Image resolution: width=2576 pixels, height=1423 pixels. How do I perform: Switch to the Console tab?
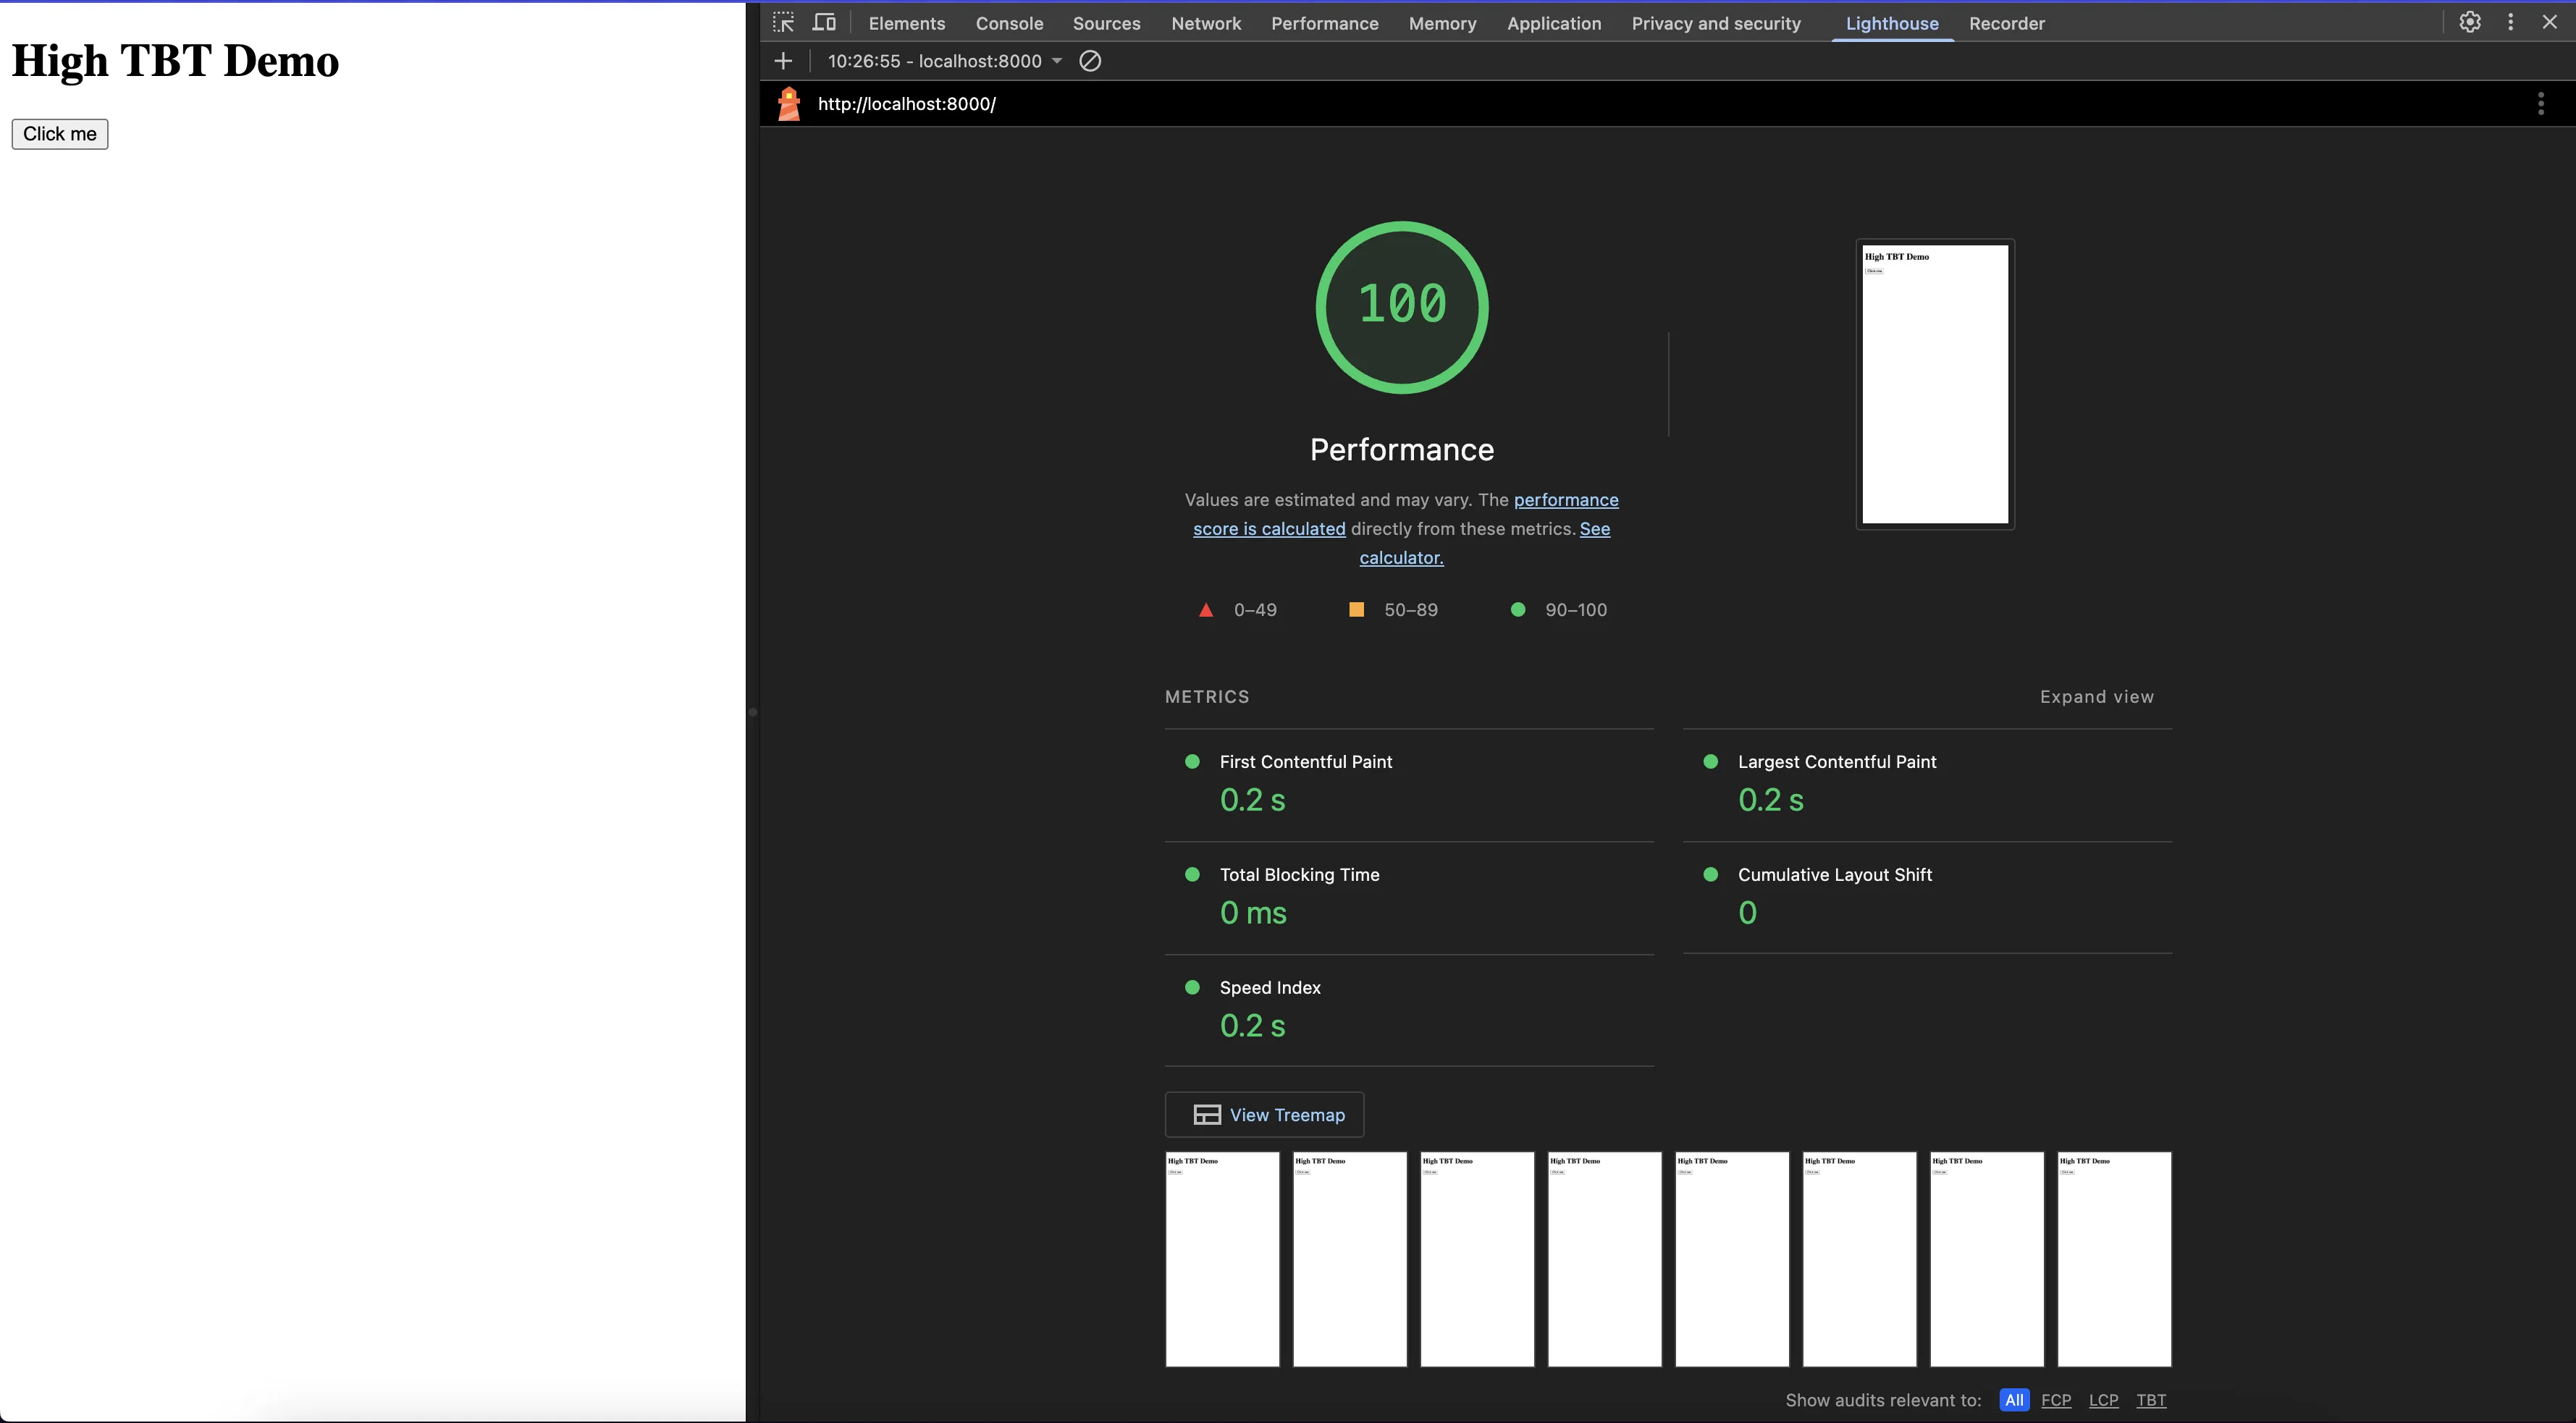[1009, 23]
